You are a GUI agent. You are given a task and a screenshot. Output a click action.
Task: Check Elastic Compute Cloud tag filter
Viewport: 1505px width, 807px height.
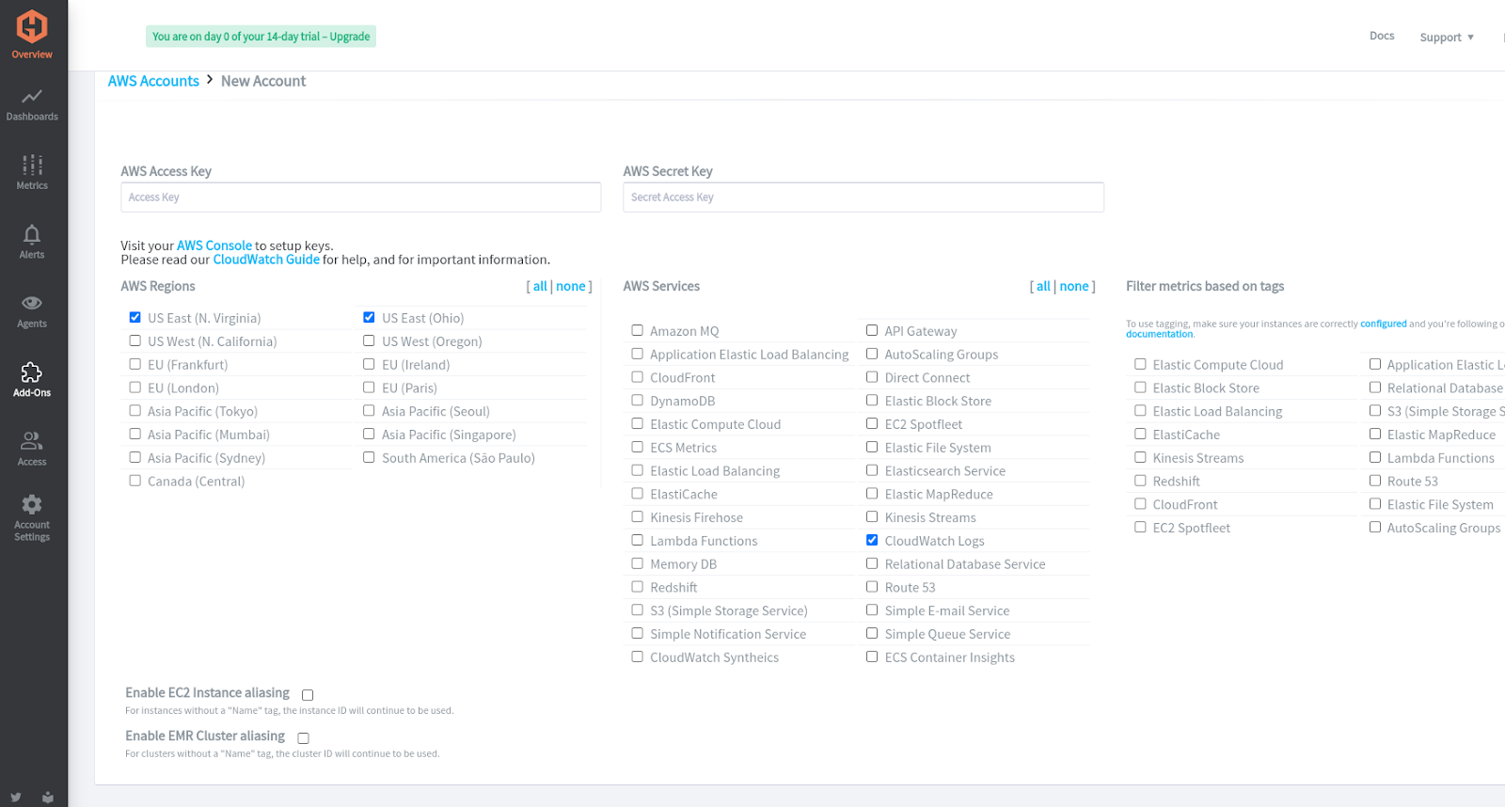point(1140,364)
